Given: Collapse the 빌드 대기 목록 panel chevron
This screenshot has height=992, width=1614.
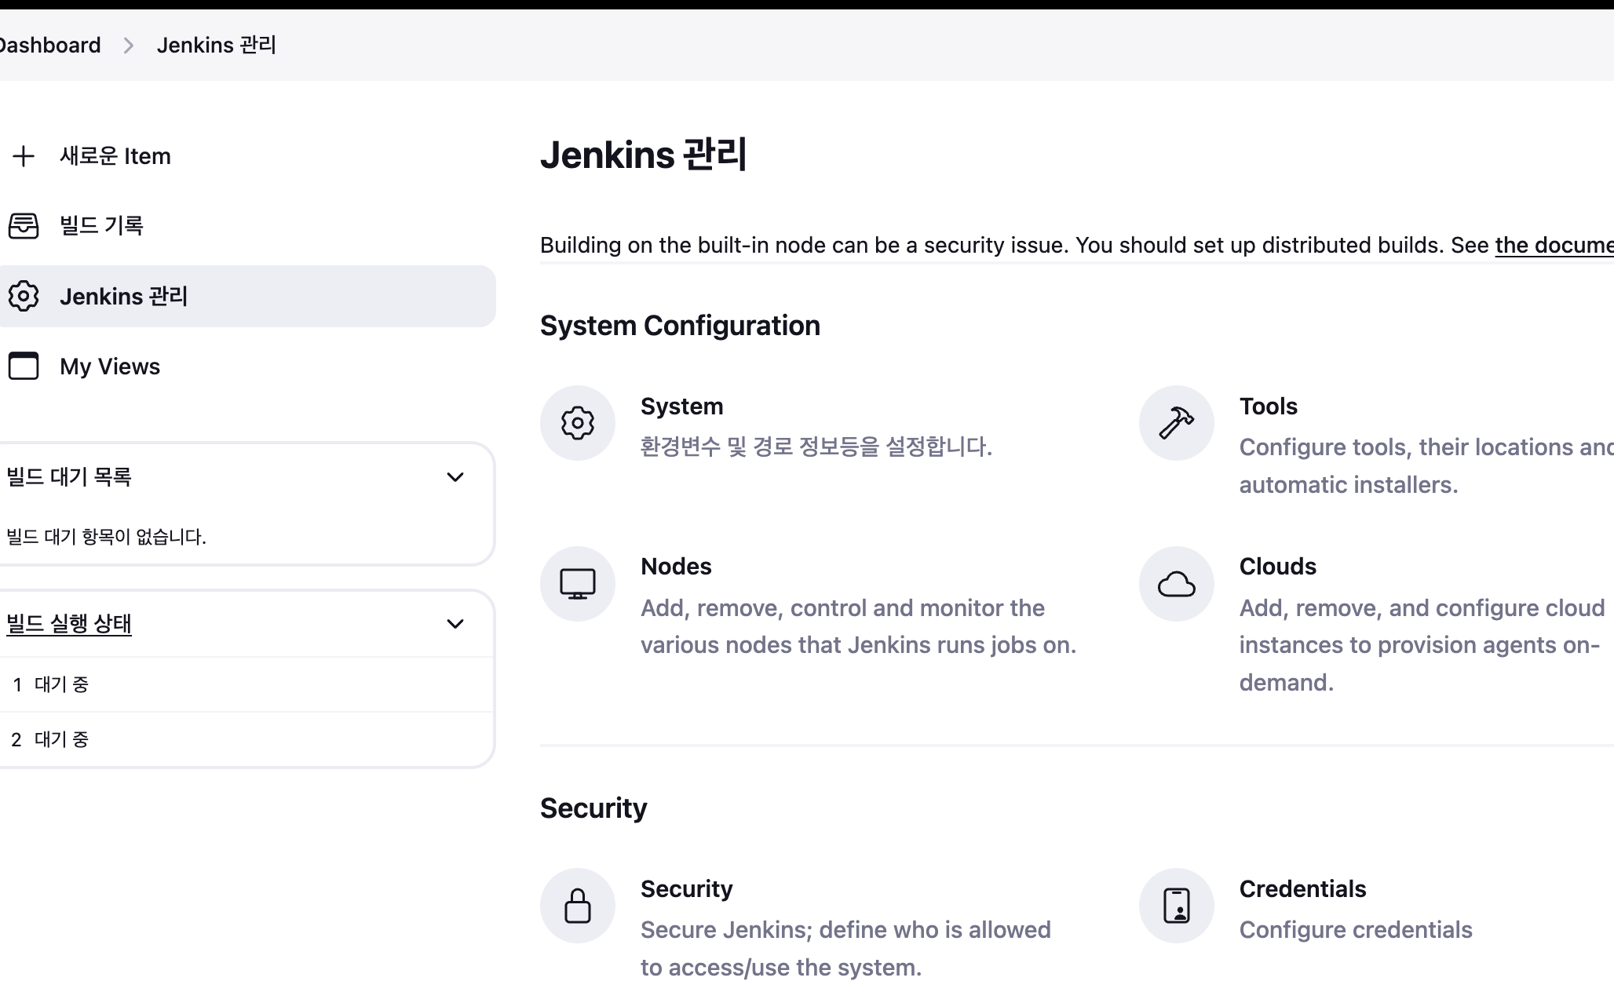Looking at the screenshot, I should click(x=455, y=477).
